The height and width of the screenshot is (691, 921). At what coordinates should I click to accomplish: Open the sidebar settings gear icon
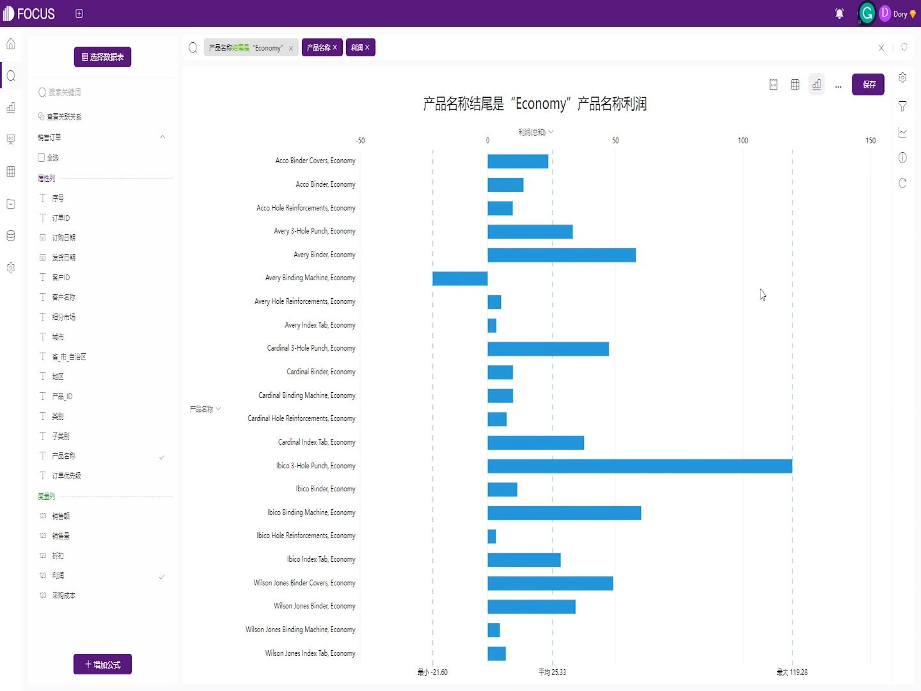11,267
